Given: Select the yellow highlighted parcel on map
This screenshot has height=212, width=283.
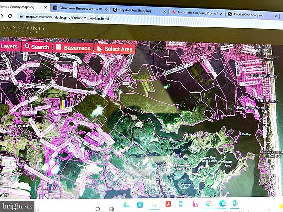Looking at the screenshot, I should click(x=63, y=105).
